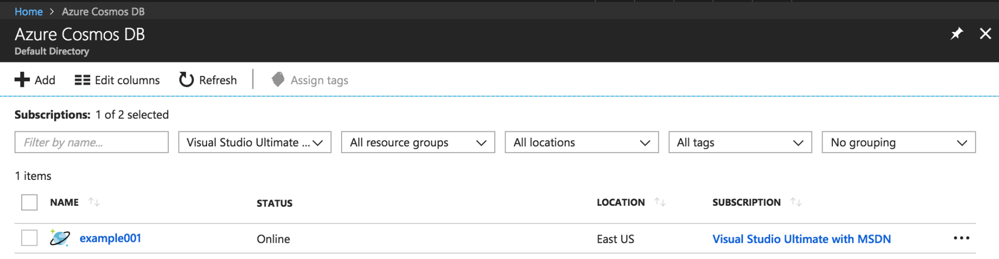Click the Cosmos DB planet icon for example001
Viewport: 999px width, 259px height.
[x=60, y=238]
